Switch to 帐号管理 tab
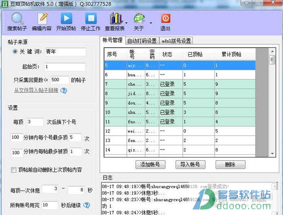 (x=112, y=40)
